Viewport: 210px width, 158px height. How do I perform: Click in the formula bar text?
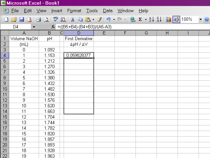[84, 27]
